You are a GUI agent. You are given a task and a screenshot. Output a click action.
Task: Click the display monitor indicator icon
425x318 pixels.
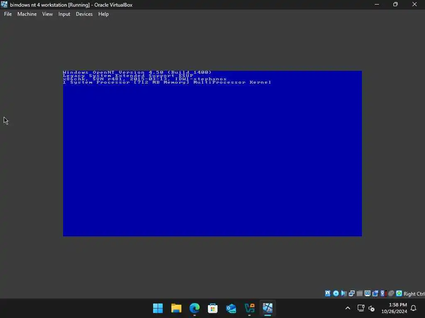click(x=367, y=294)
